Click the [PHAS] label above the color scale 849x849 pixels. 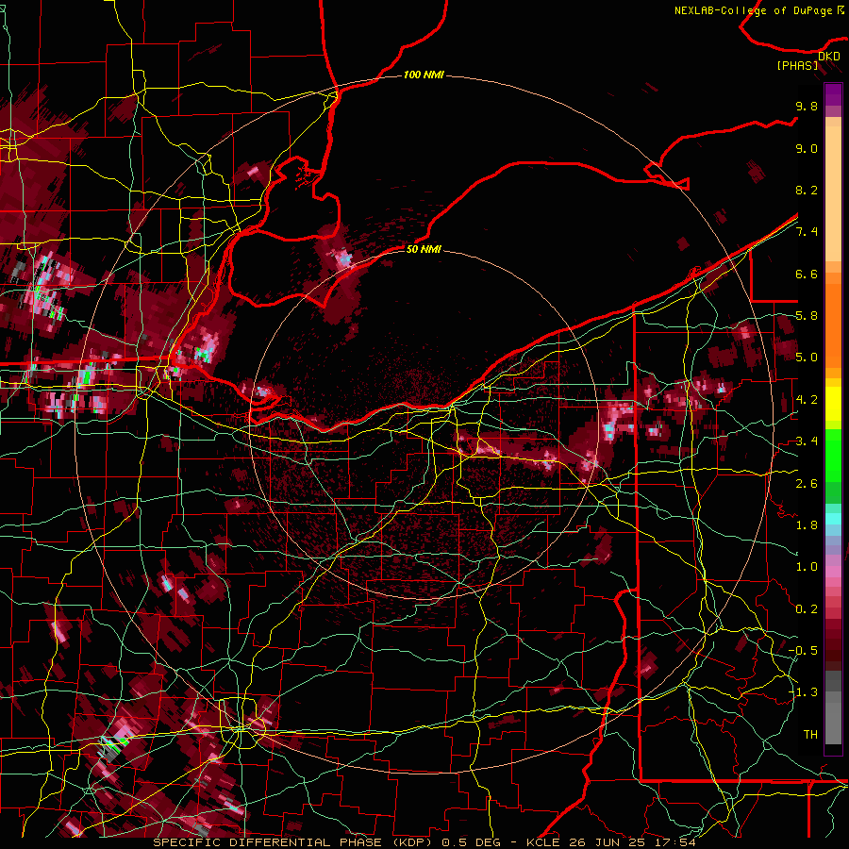(x=797, y=65)
